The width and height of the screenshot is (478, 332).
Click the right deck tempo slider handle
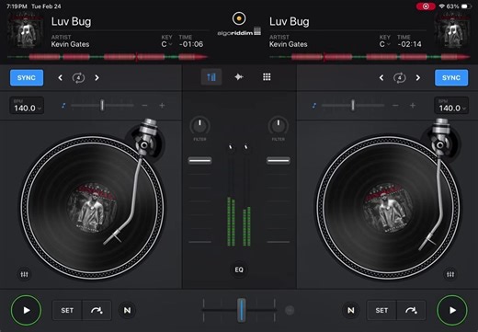click(353, 106)
